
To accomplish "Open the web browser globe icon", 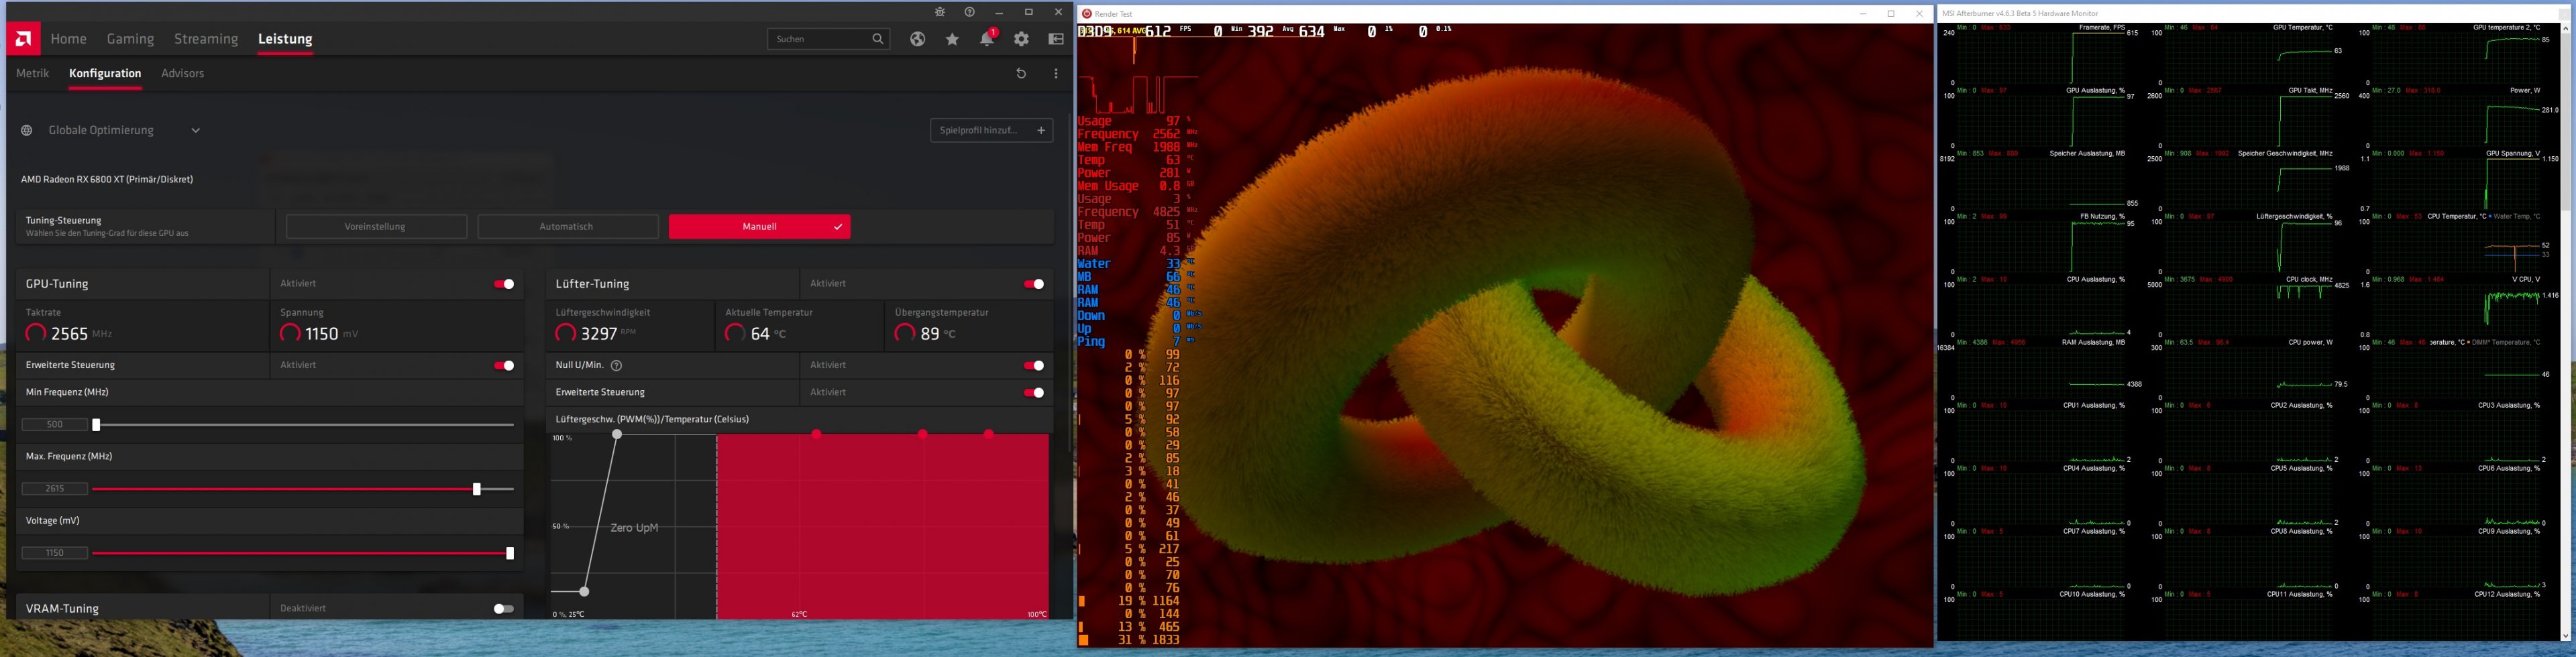I will (x=917, y=39).
